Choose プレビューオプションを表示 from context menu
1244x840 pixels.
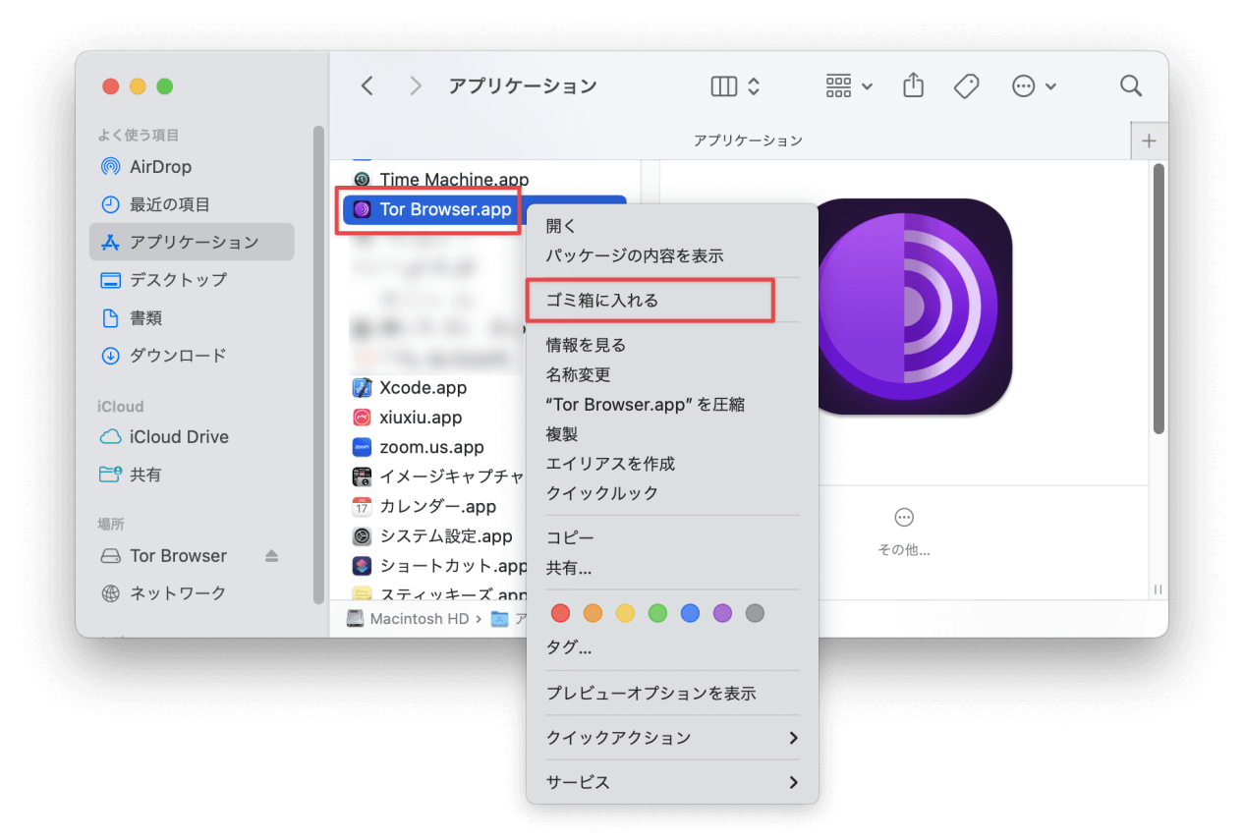coord(672,693)
